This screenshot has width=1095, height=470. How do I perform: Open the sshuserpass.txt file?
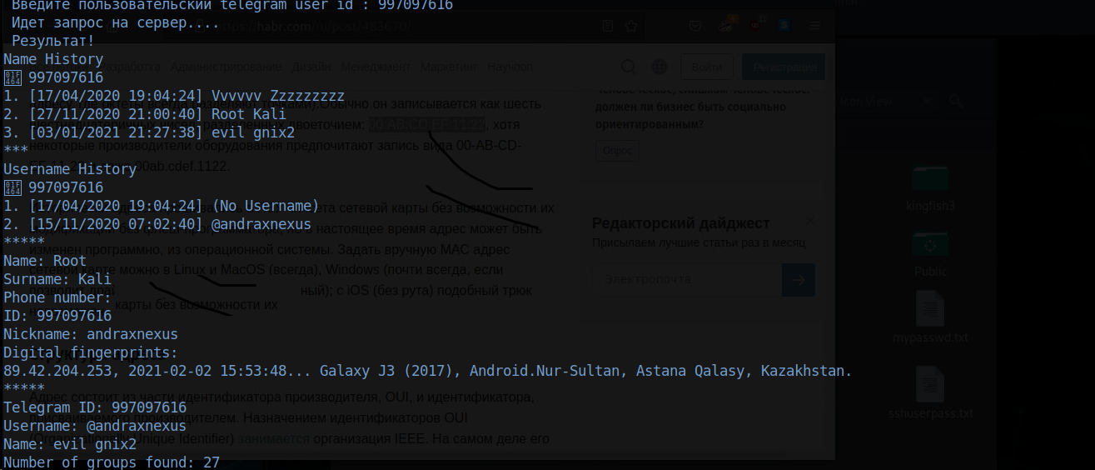pyautogui.click(x=930, y=393)
